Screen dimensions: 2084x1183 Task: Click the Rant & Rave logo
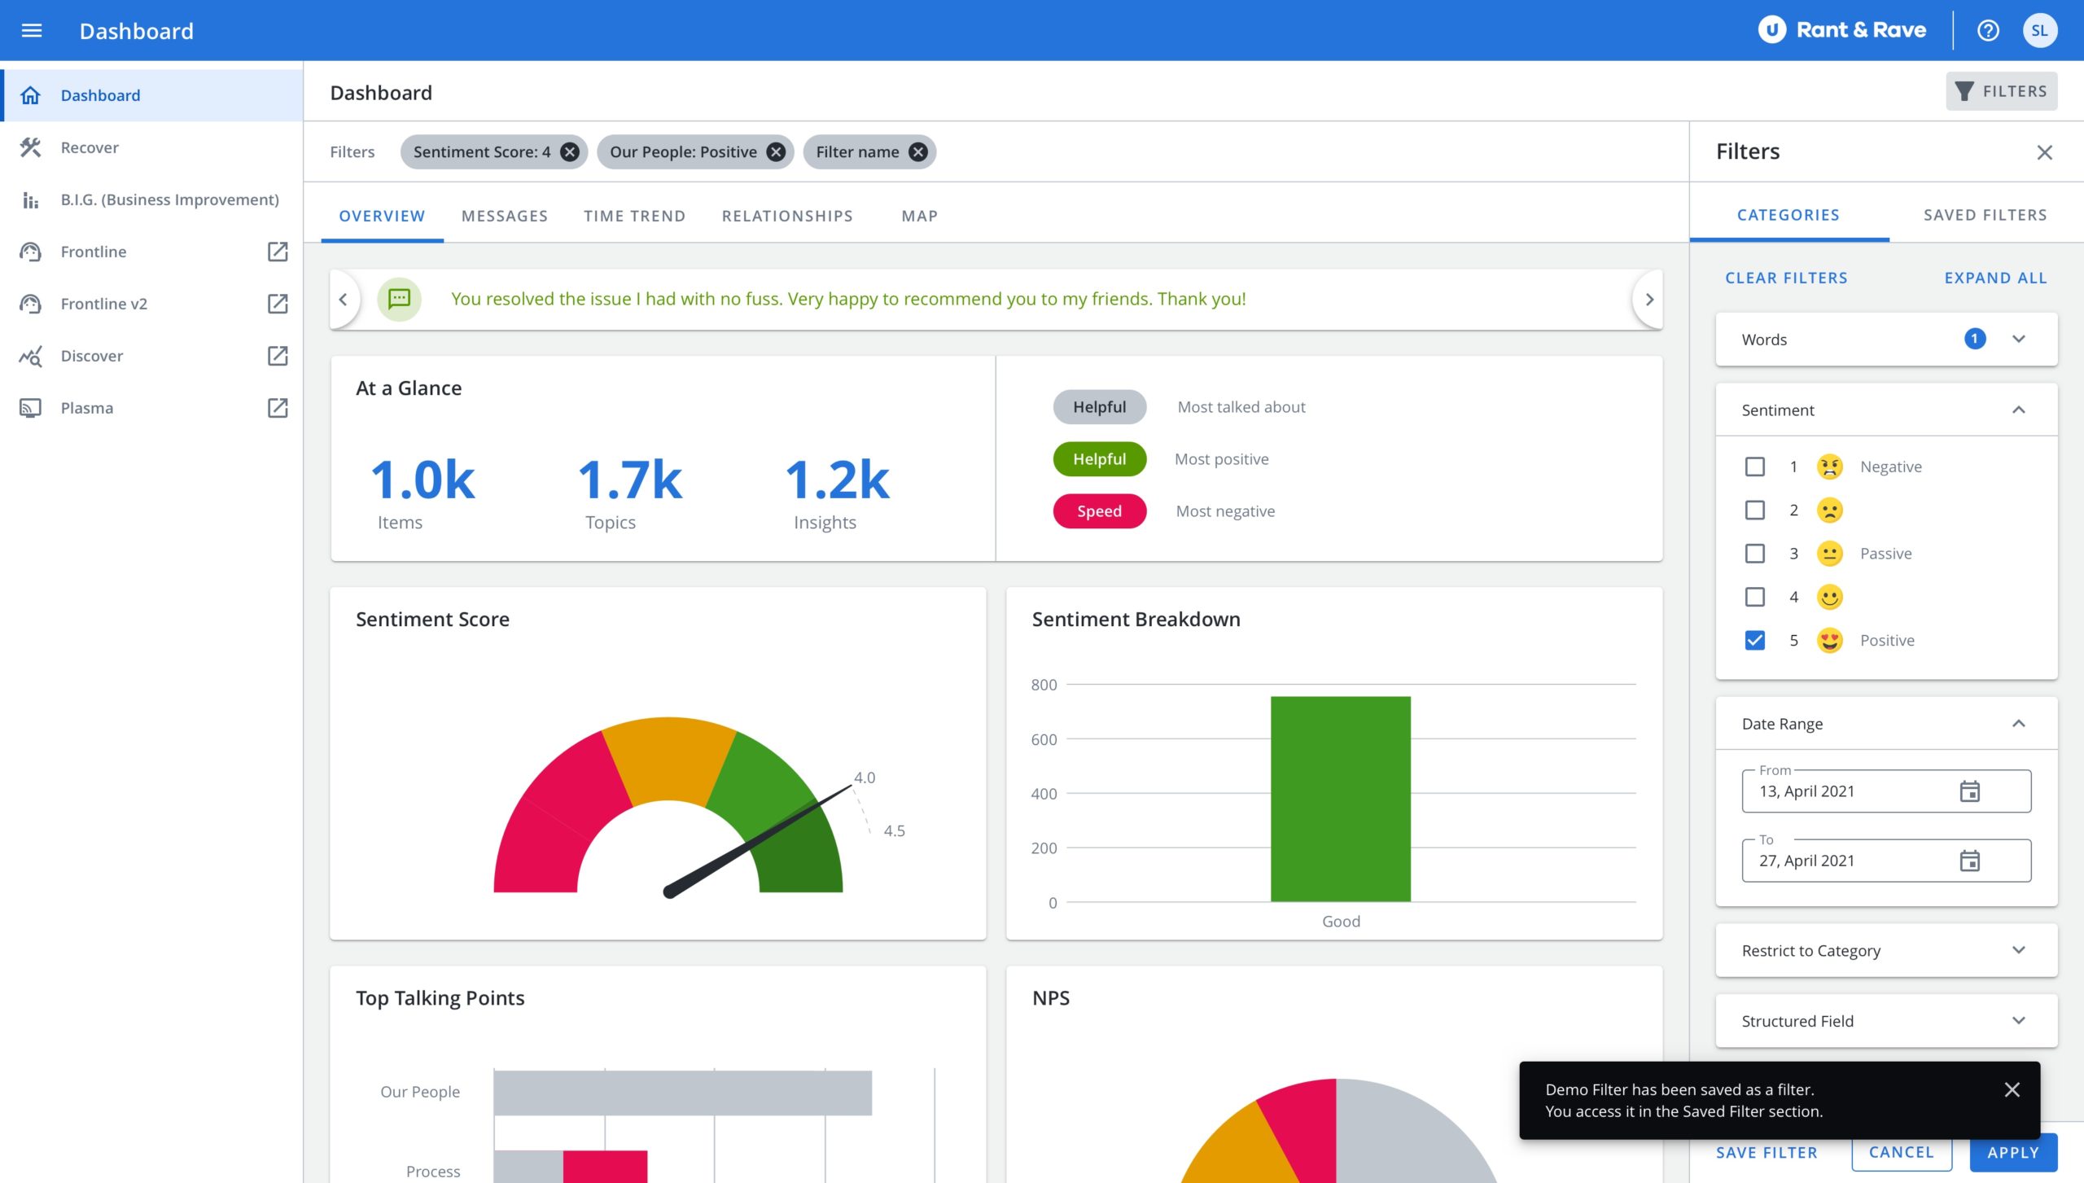coord(1842,30)
